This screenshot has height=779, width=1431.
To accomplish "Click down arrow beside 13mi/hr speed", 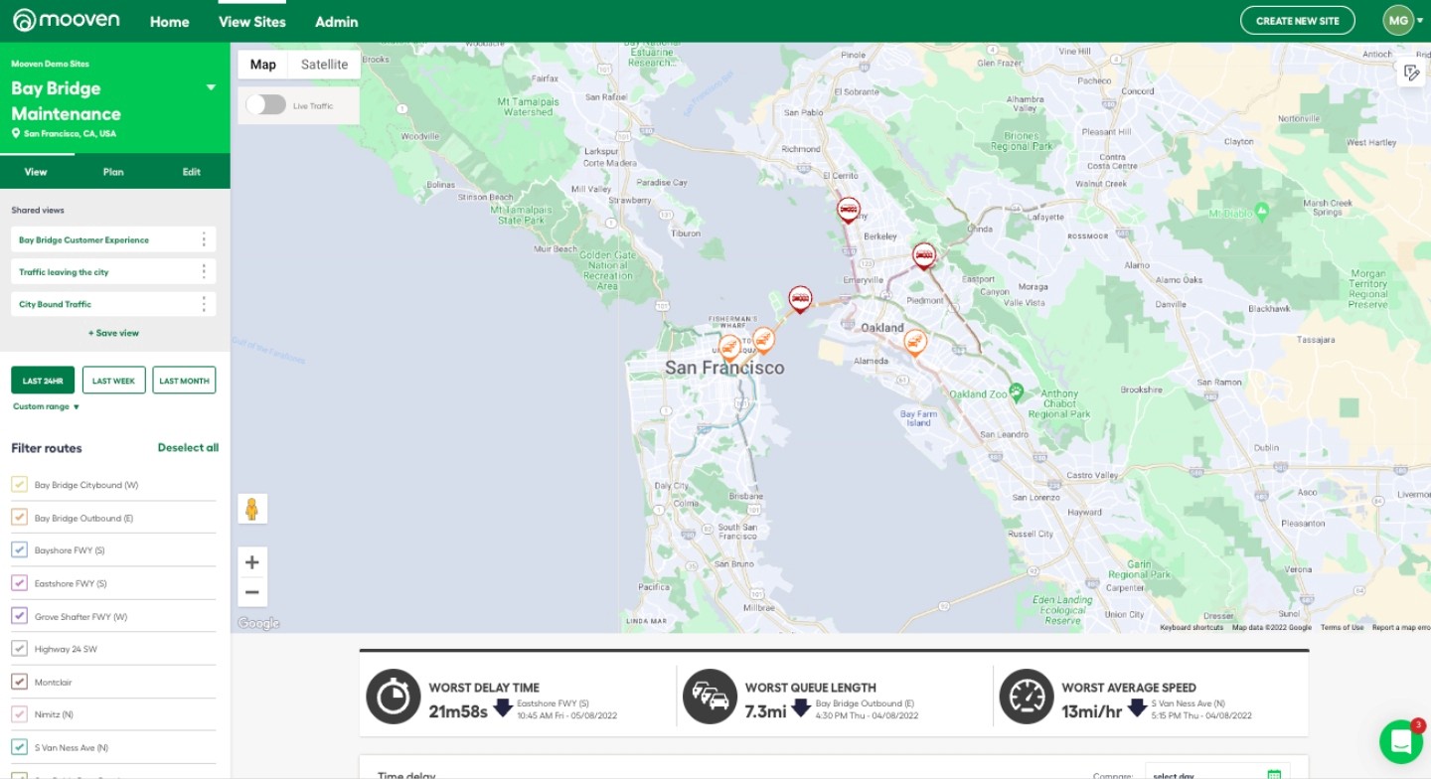I will coord(1137,707).
